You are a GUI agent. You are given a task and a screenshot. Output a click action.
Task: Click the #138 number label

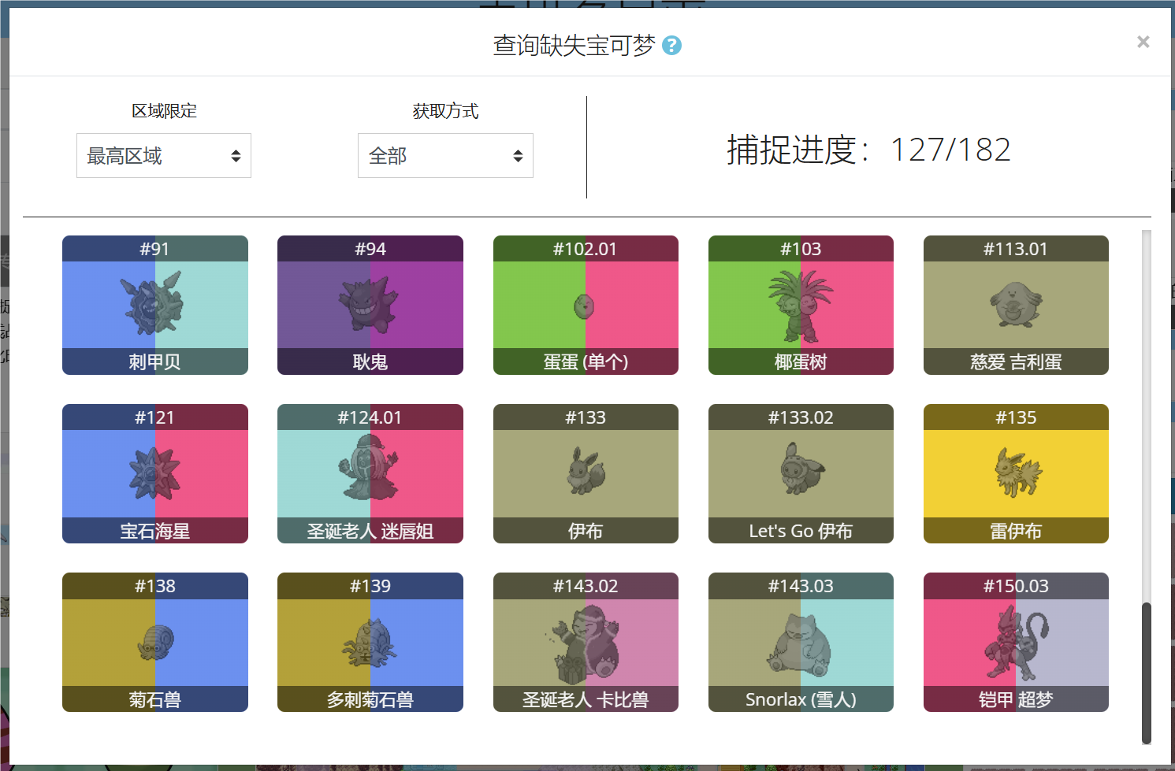coord(155,586)
